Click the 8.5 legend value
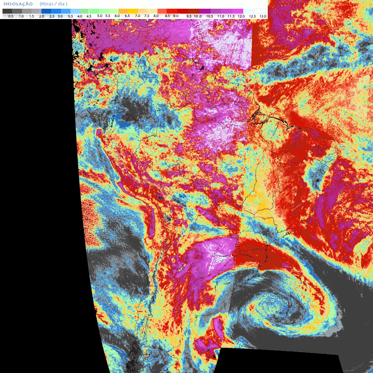Viewport: 373px width, 373px height. 167,16
